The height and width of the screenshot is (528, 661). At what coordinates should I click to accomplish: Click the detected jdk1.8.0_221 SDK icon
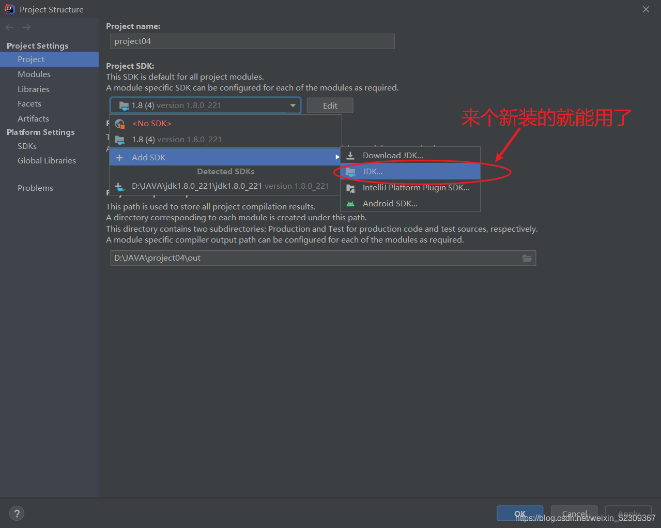tap(119, 186)
